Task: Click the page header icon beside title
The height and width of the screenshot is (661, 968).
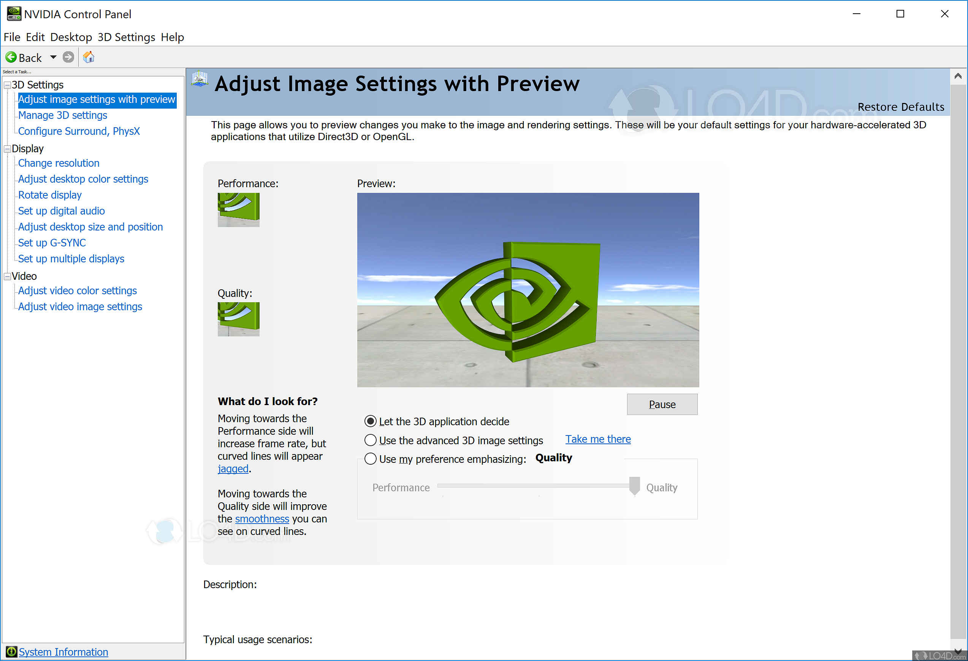Action: [200, 79]
